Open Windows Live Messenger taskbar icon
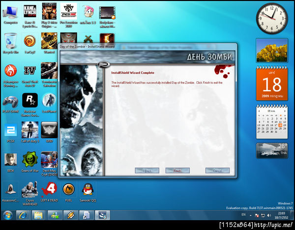Image resolution: width=295 pixels, height=230 pixels. click(55, 215)
